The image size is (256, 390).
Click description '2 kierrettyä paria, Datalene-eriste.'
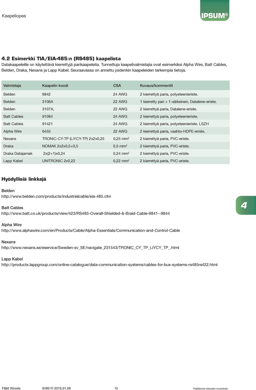(169, 109)
